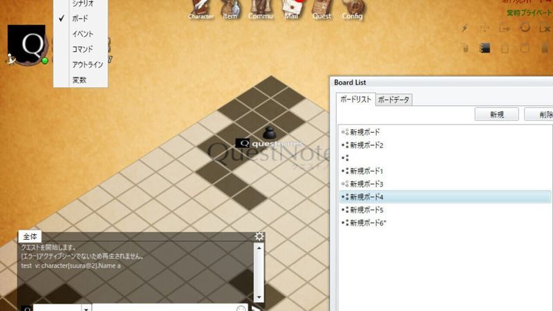Select the black pawn piece on board
Screen dimensions: 553x311
270,133
